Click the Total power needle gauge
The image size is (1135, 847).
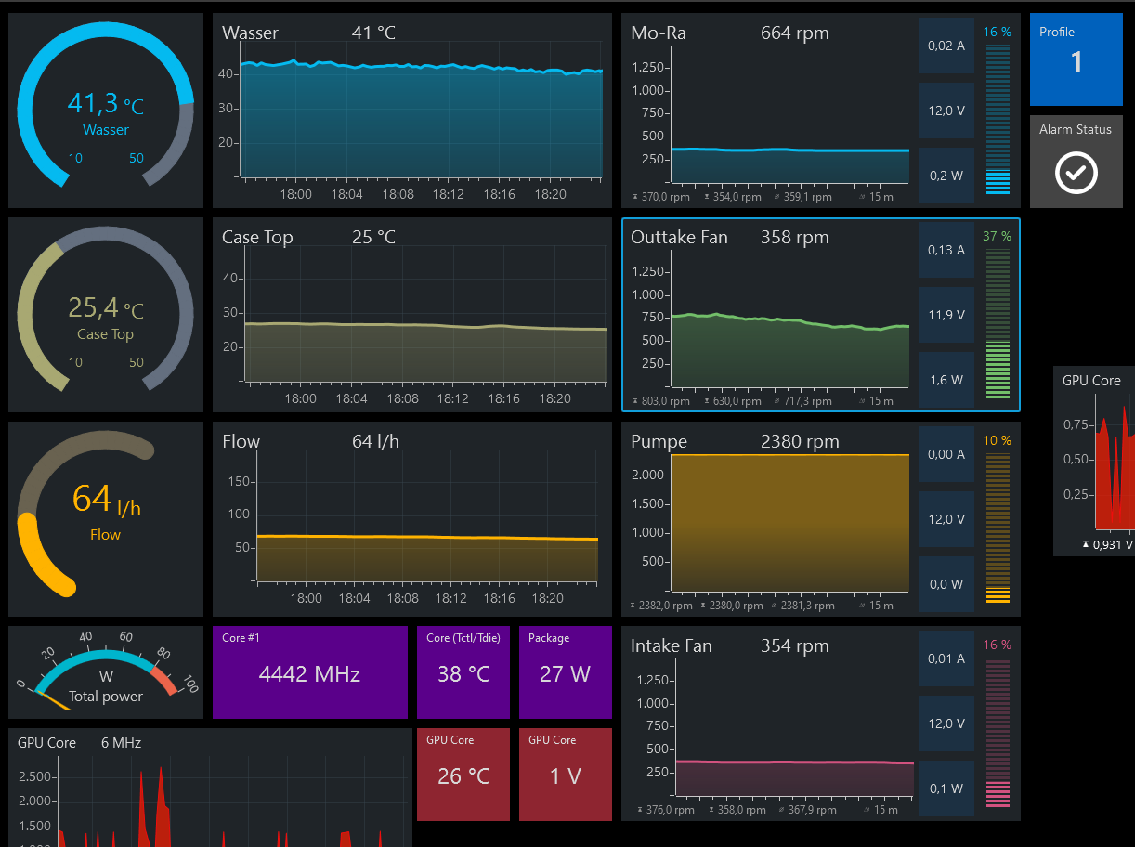[106, 672]
